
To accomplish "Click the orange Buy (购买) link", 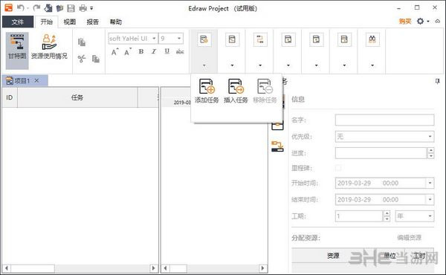I will [x=405, y=22].
